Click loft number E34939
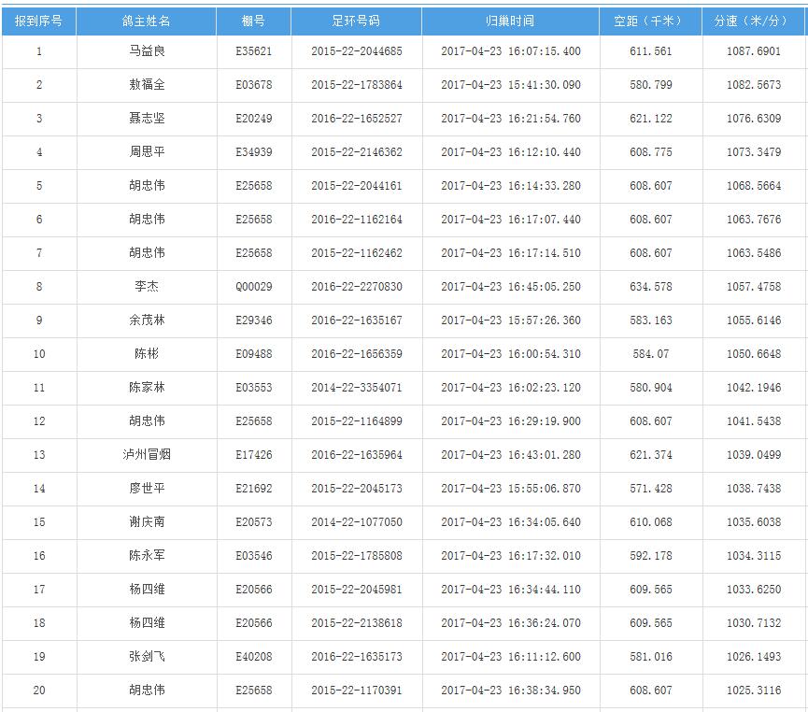Screen dimensions: 808x712 [253, 152]
